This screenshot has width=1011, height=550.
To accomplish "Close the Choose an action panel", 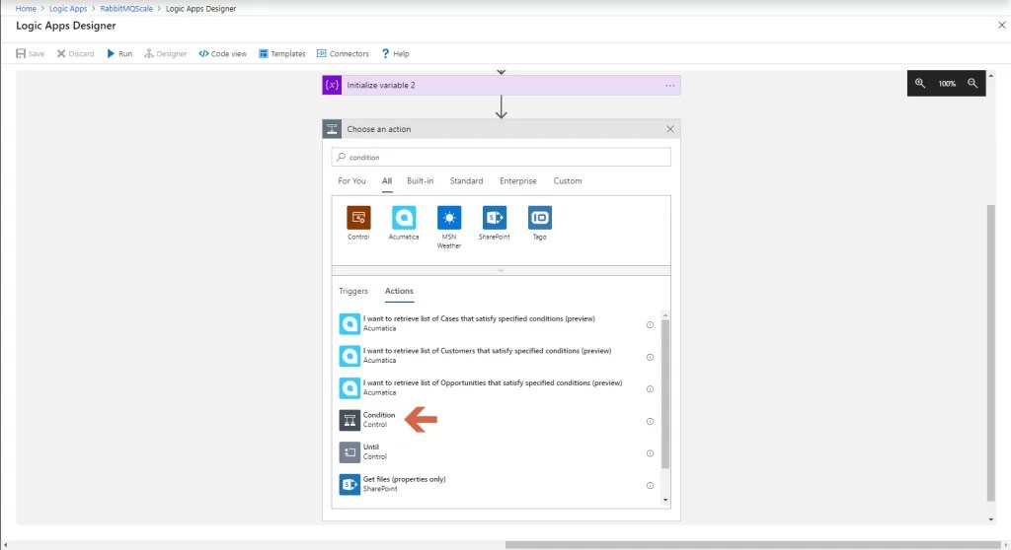I will click(670, 129).
